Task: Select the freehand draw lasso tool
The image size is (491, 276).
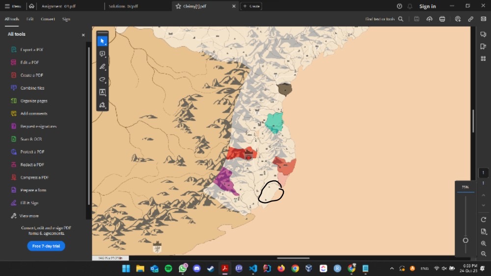Action: pyautogui.click(x=102, y=79)
